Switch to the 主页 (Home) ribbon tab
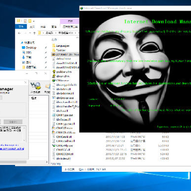This screenshot has width=191, height=191. click(x=32, y=27)
